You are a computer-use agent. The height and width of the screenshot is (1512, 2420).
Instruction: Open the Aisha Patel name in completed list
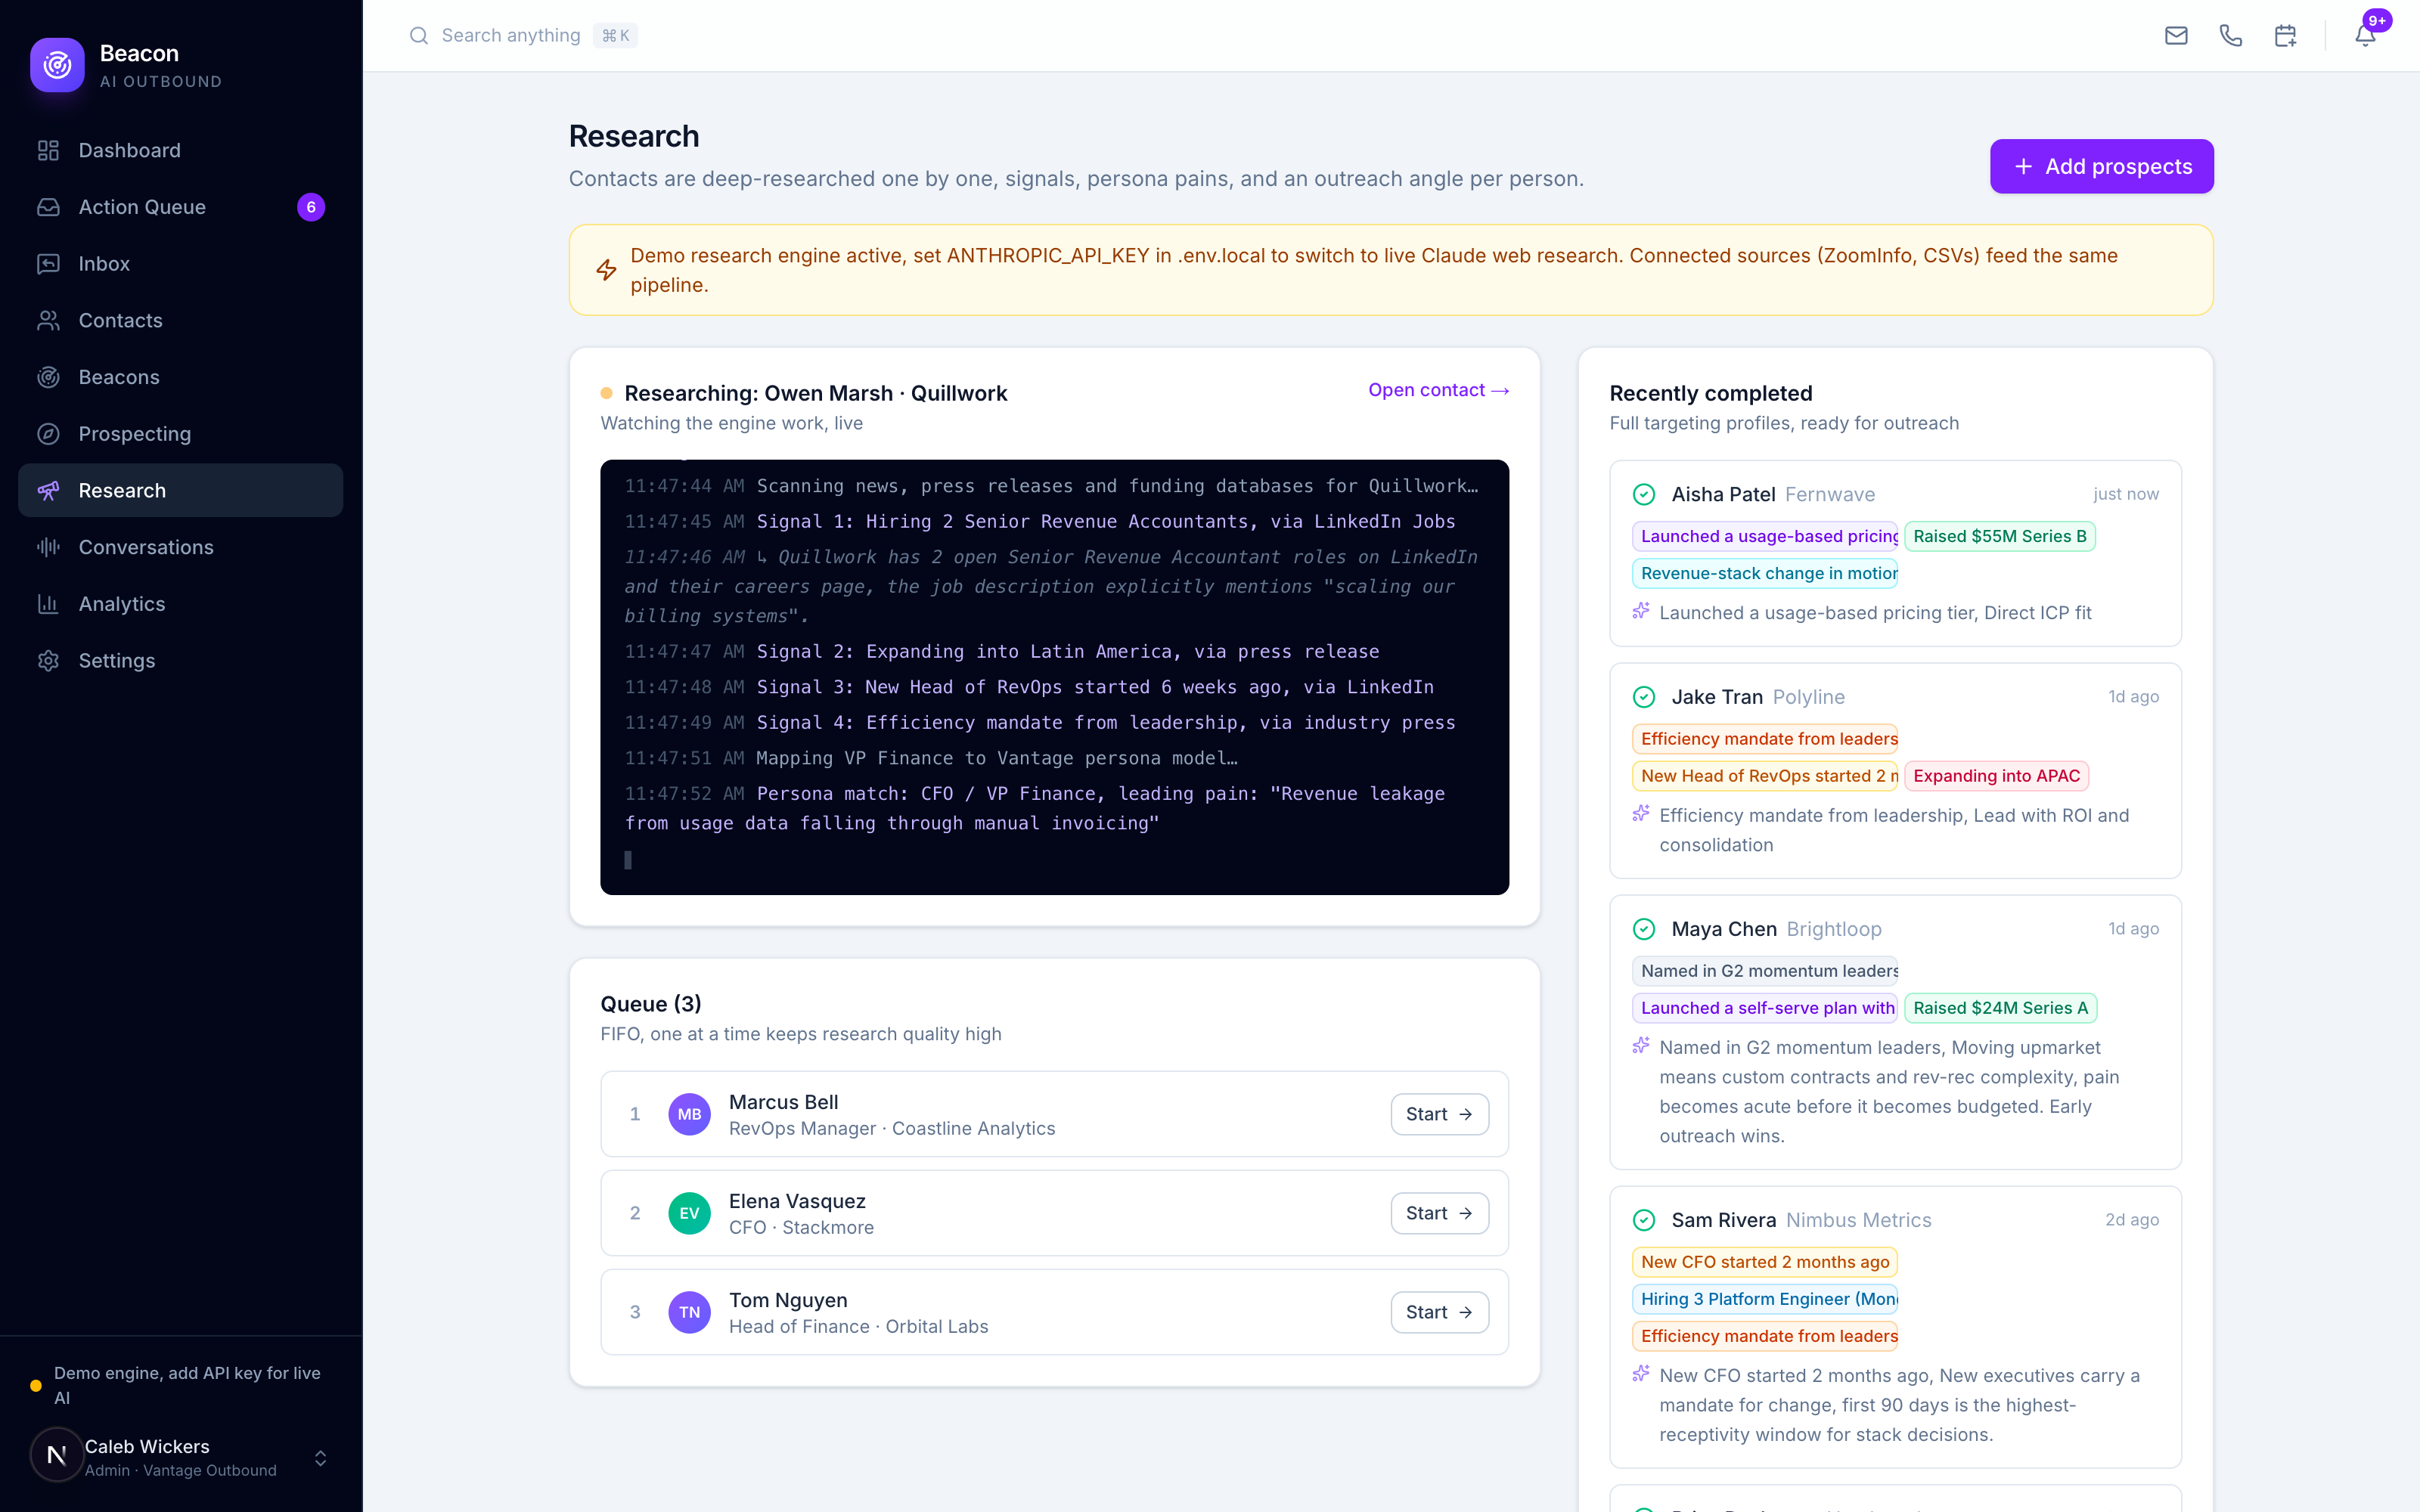coord(1723,494)
